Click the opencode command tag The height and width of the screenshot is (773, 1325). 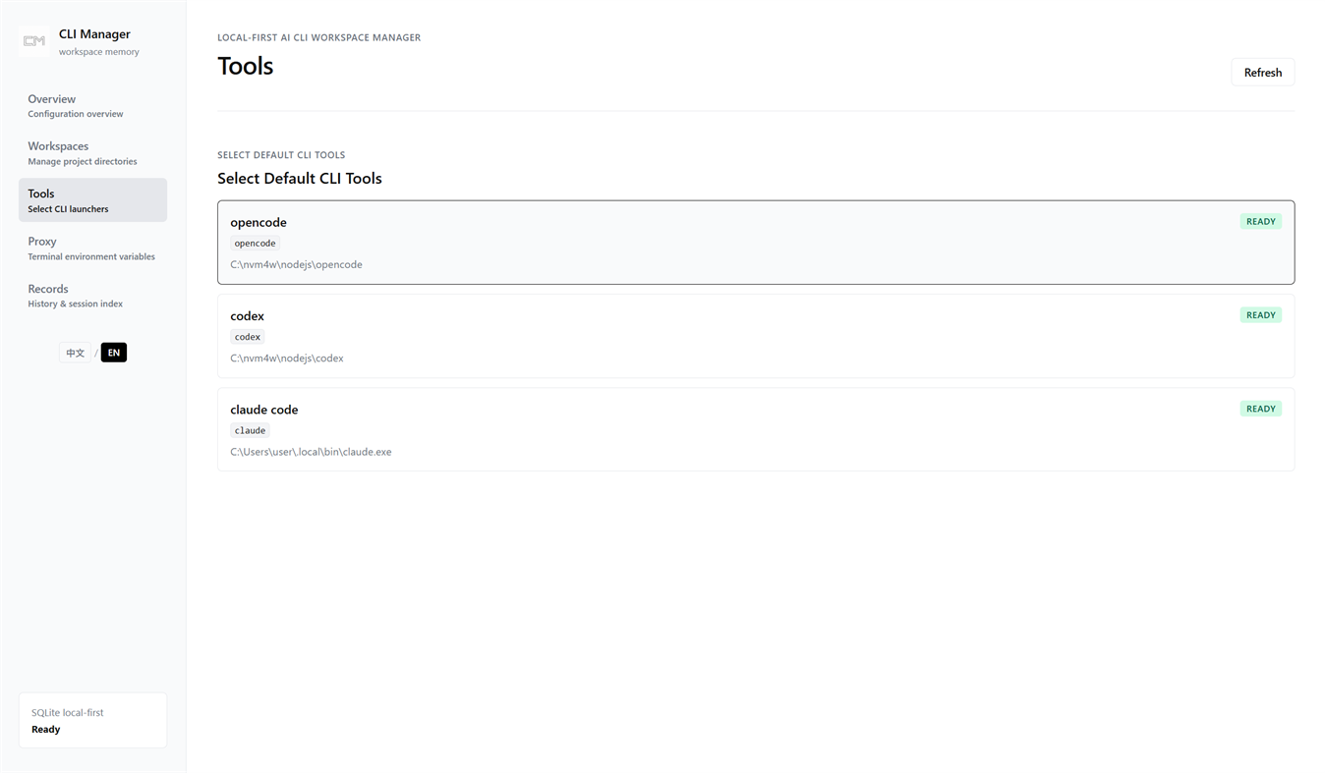tap(256, 243)
